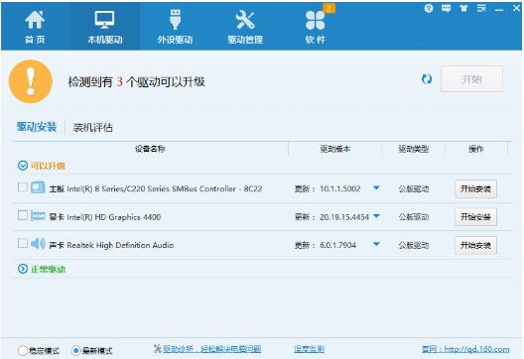Image resolution: width=524 pixels, height=359 pixels.
Task: Open the feedback message icon
Action: click(x=446, y=8)
